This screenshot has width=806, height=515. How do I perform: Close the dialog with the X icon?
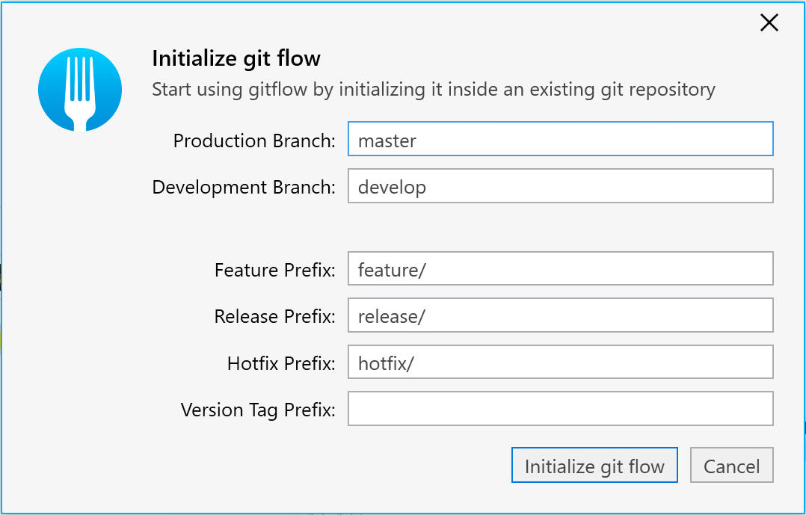[769, 22]
